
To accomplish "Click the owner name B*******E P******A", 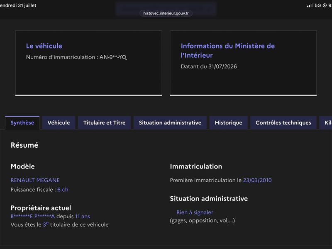I will pyautogui.click(x=33, y=216).
